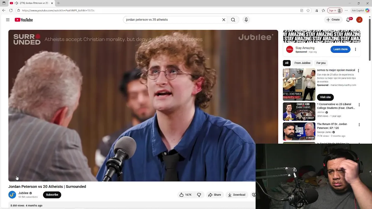Open options for Charlie Kirk video
372x209 pixels.
tap(359, 105)
